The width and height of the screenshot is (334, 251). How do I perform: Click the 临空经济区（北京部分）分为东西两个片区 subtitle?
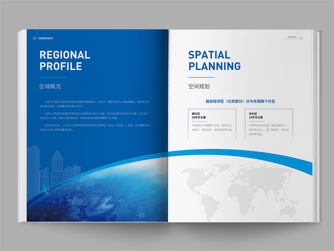coord(241,102)
